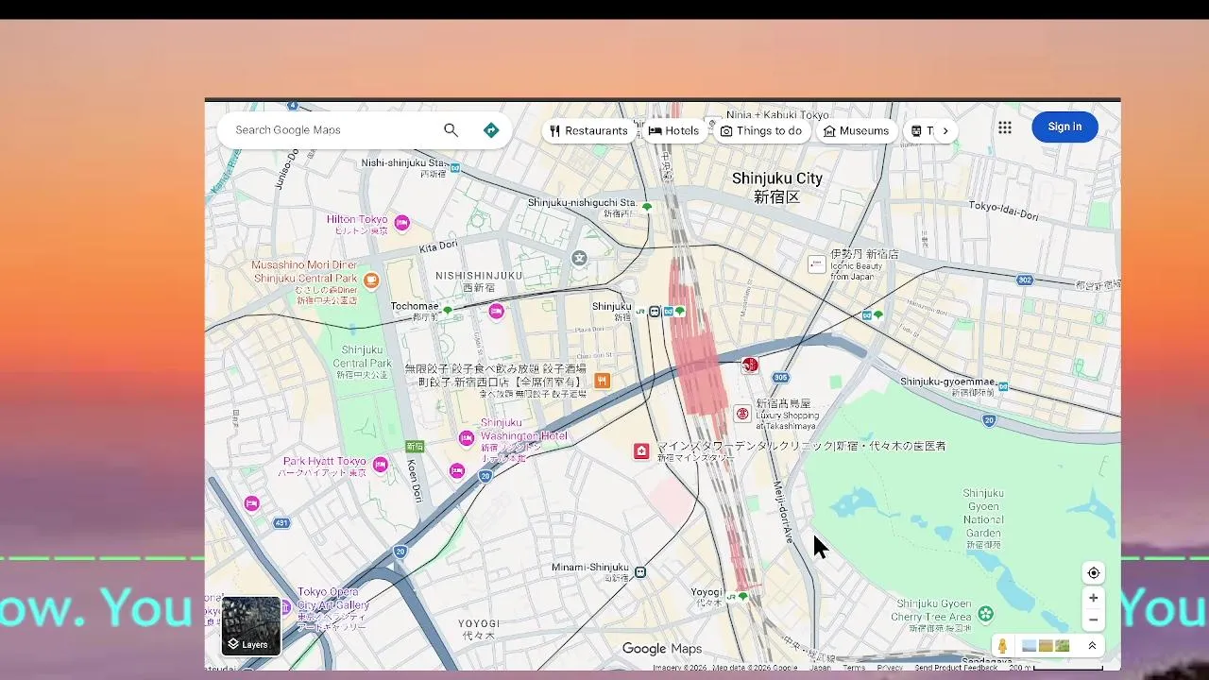Click the Shinjuku Central Park label
The height and width of the screenshot is (680, 1209).
(362, 363)
